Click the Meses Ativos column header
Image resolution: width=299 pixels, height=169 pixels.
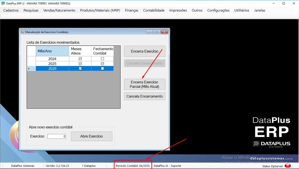pyautogui.click(x=80, y=51)
